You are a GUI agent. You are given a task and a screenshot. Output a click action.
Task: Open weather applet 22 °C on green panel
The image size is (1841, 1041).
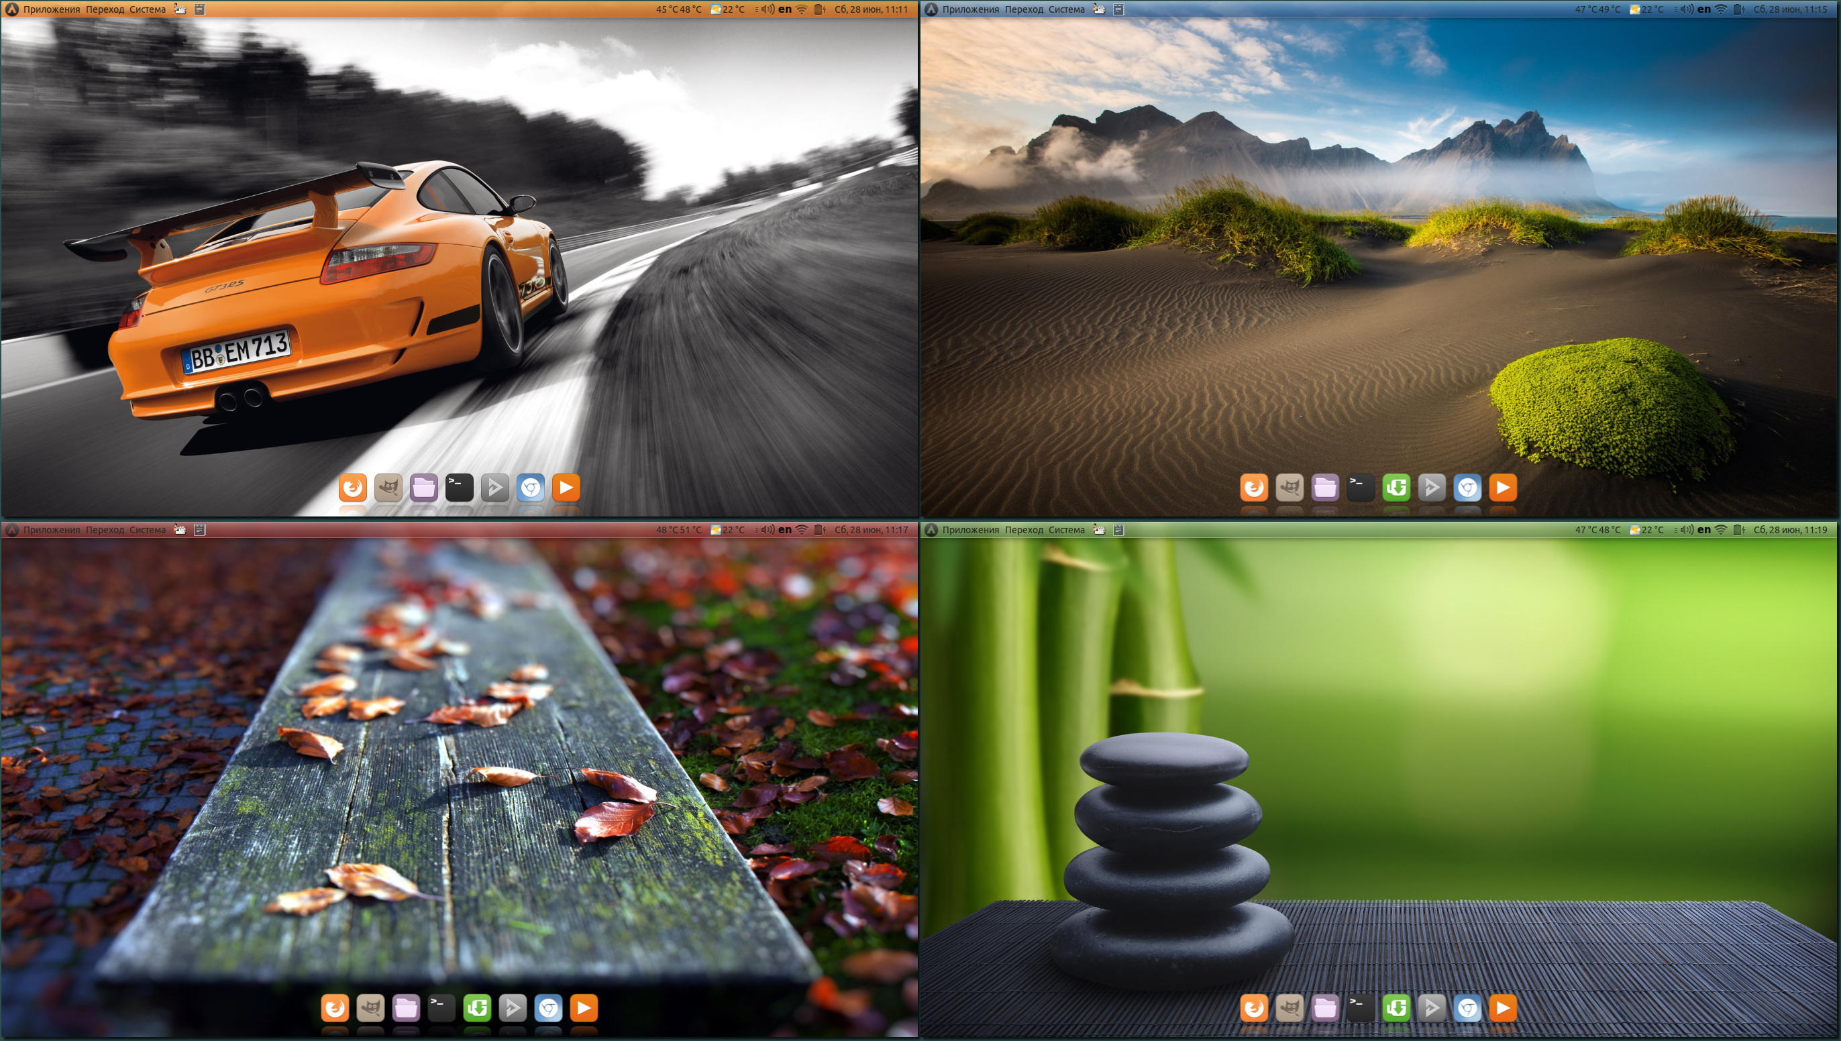click(x=1647, y=530)
